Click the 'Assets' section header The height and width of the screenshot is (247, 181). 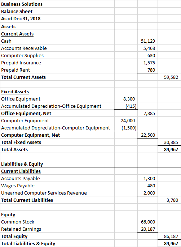tap(8, 26)
